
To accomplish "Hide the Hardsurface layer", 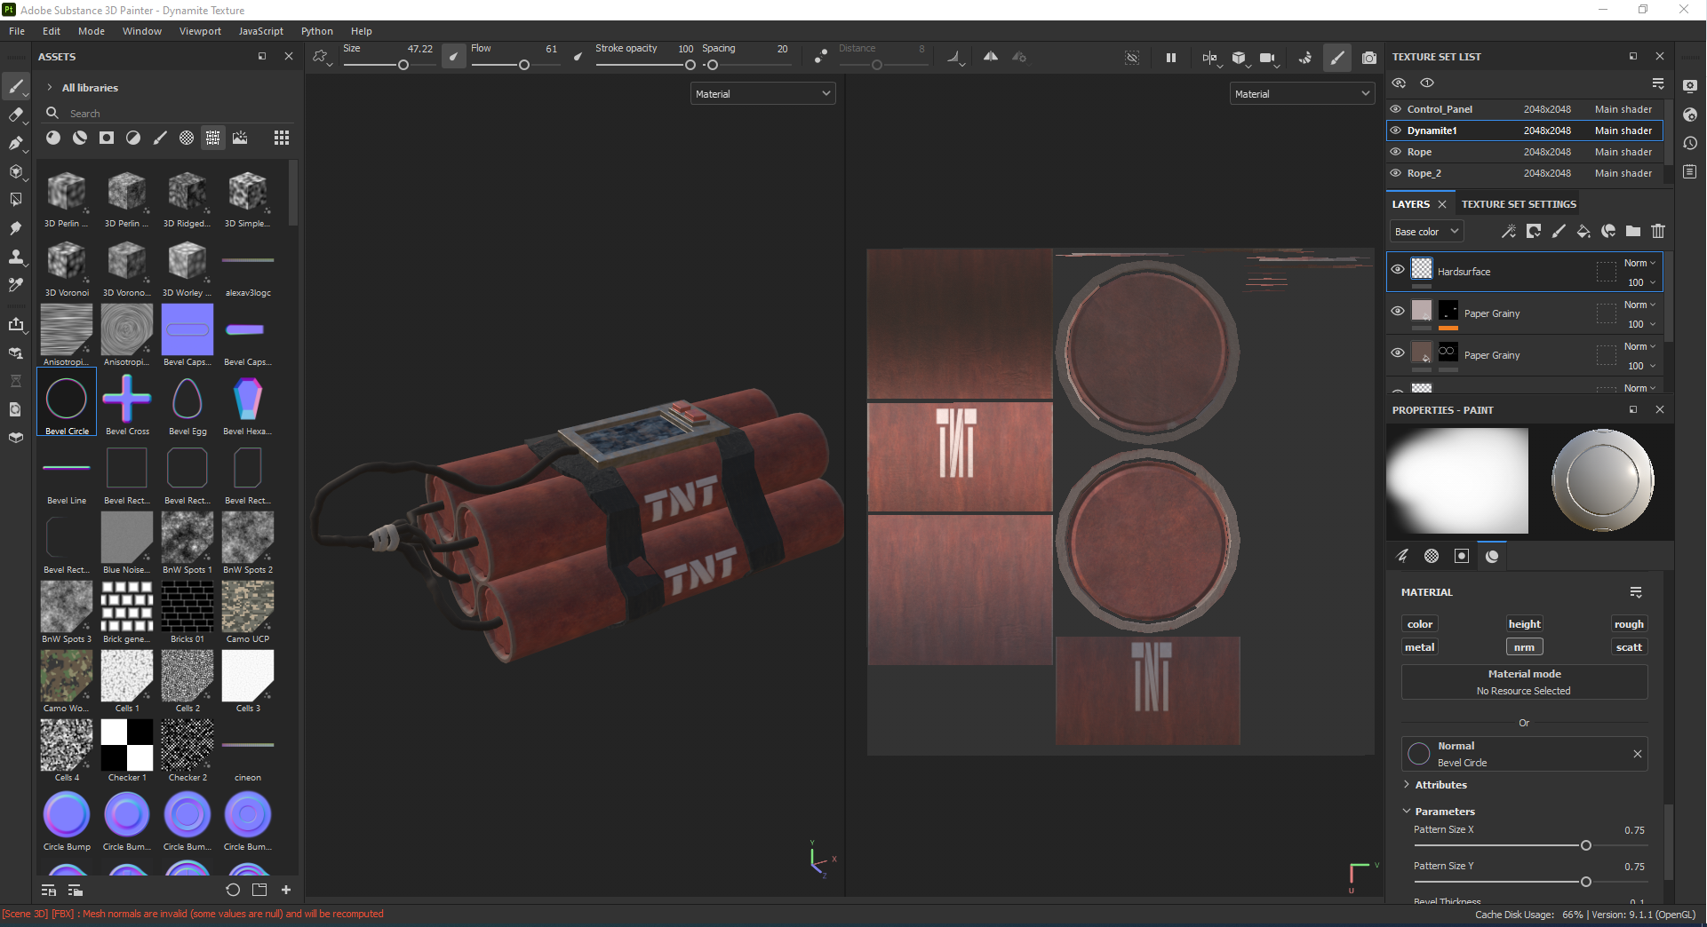I will coord(1397,269).
